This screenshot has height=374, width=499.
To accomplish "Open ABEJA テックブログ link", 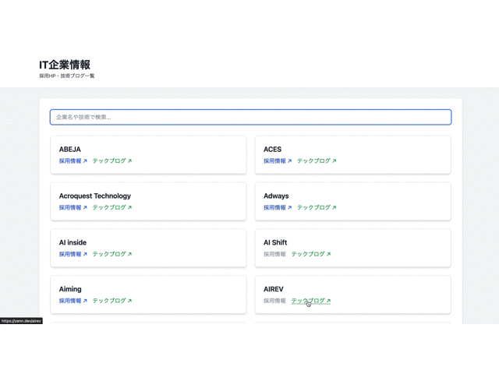I will [x=109, y=161].
